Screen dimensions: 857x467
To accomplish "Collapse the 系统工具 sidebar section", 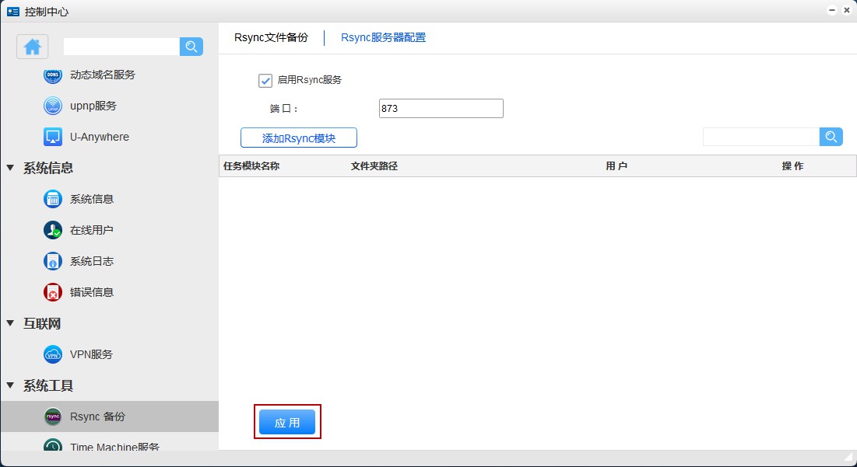I will click(x=9, y=385).
